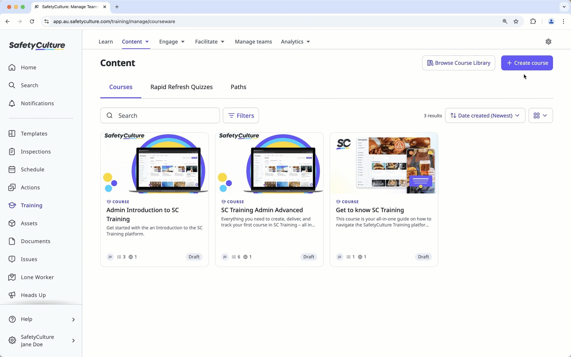Viewport: 571px width, 357px height.
Task: Select the Courses tab
Action: [121, 87]
